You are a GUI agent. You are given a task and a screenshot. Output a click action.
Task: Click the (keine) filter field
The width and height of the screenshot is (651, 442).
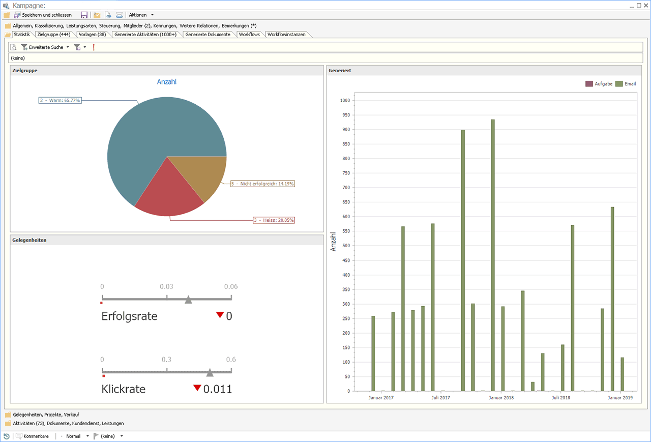pyautogui.click(x=325, y=58)
